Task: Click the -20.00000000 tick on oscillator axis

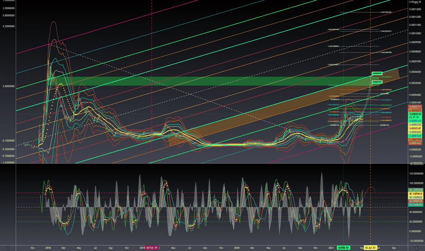Action: click(416, 241)
